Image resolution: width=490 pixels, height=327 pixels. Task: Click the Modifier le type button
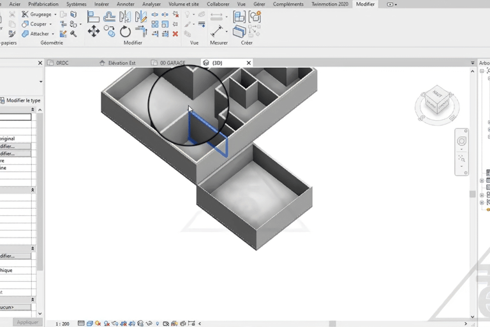point(20,100)
